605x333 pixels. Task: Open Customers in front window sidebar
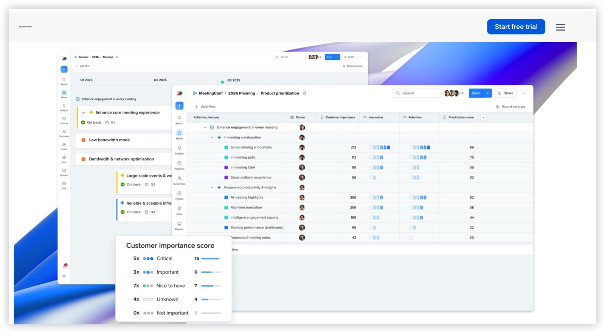[x=179, y=180]
